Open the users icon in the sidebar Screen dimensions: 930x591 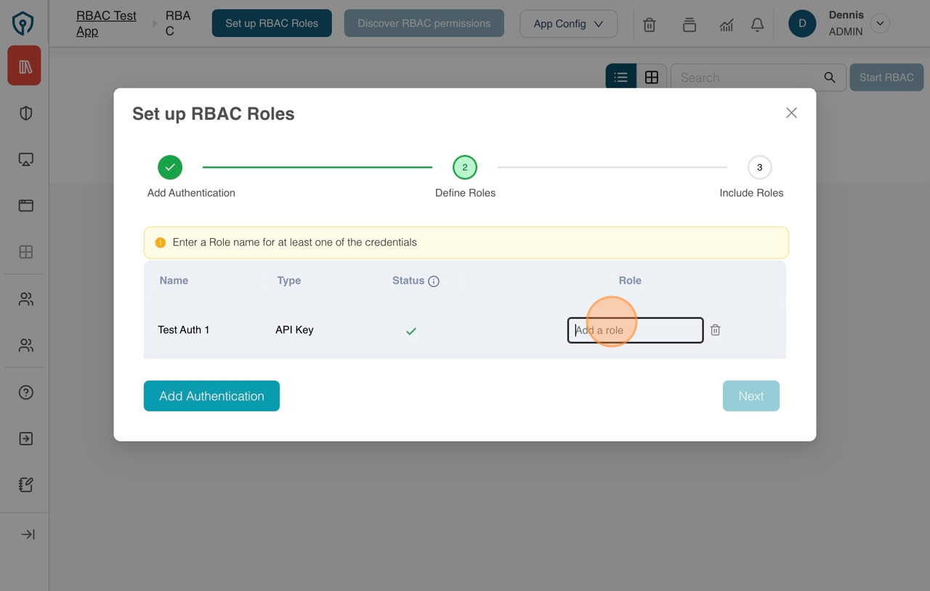point(25,298)
